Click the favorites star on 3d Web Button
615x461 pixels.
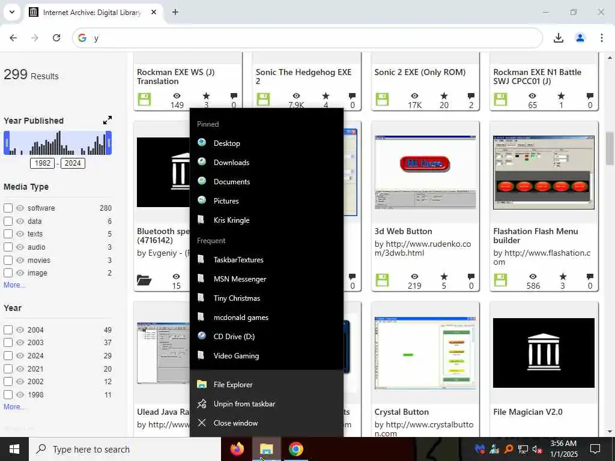click(444, 276)
